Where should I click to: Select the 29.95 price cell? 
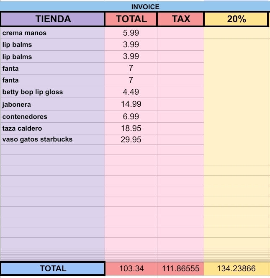click(x=131, y=139)
